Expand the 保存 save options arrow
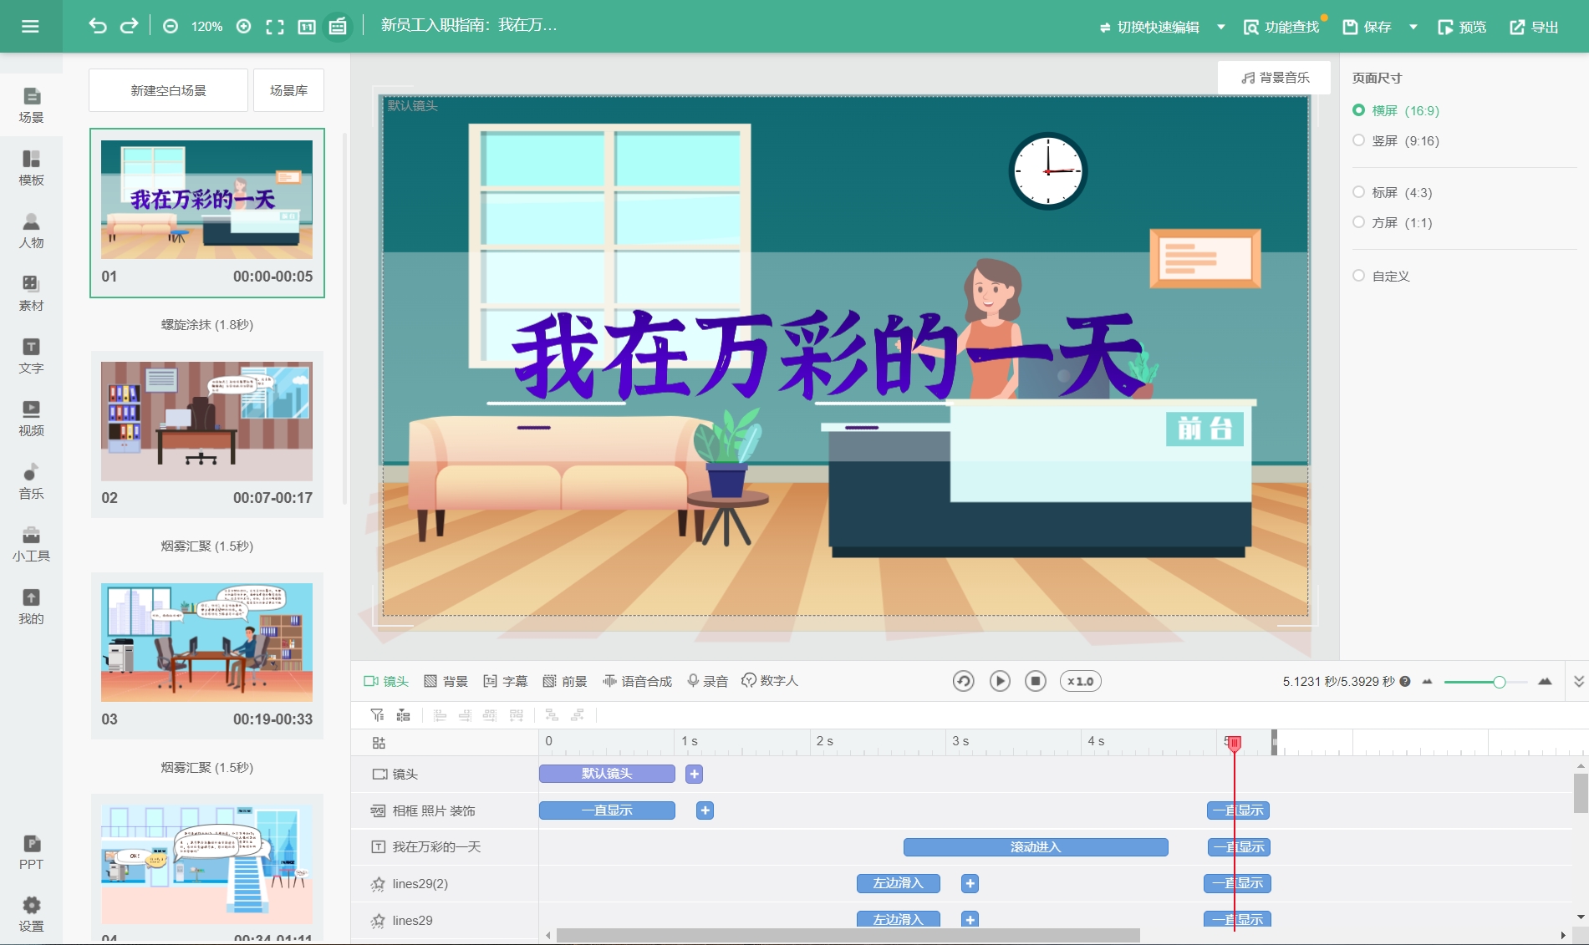1589x945 pixels. click(1413, 27)
